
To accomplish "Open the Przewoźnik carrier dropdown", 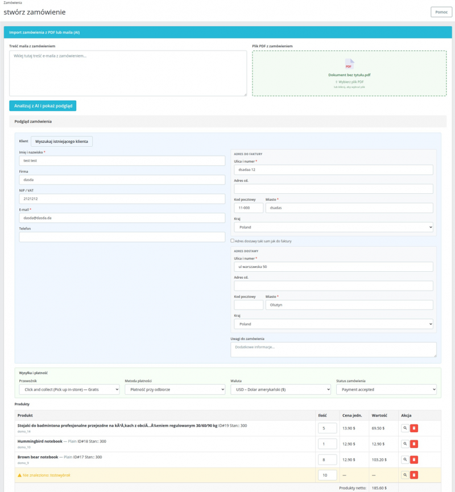I will (x=69, y=390).
